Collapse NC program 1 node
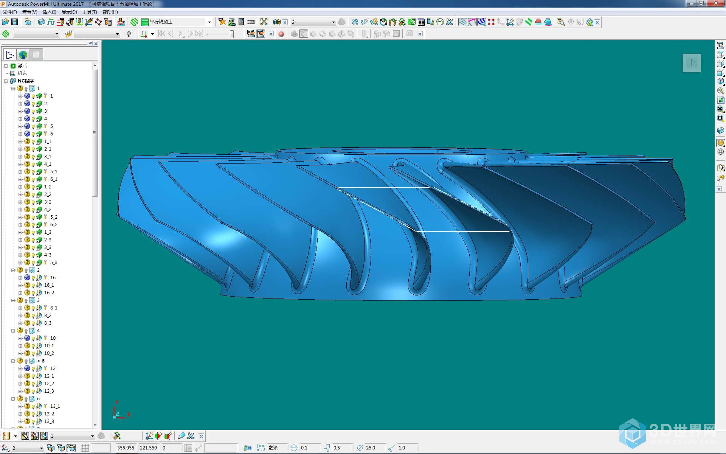 [13, 89]
